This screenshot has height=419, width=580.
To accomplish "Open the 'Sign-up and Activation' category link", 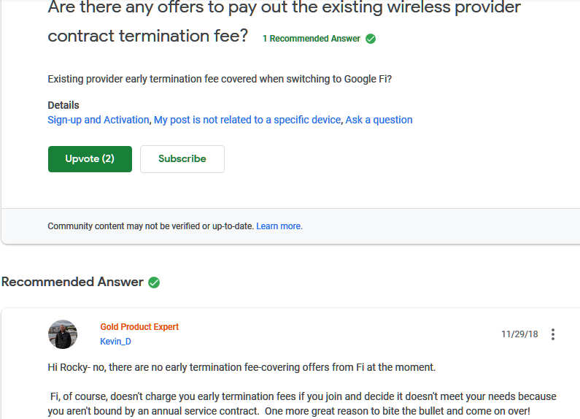I will click(98, 120).
